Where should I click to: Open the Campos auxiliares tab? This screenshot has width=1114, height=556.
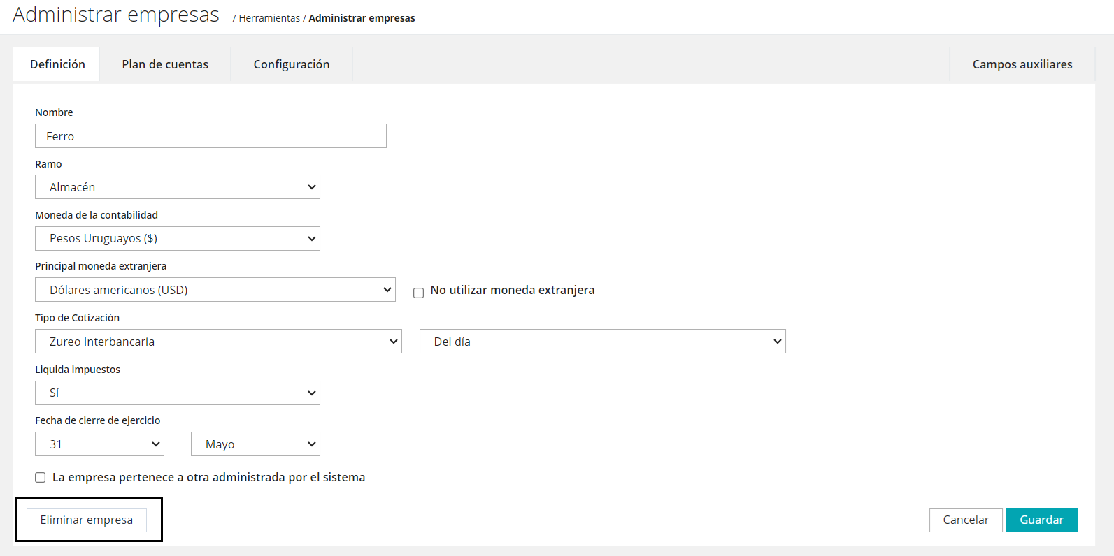[x=1022, y=64]
